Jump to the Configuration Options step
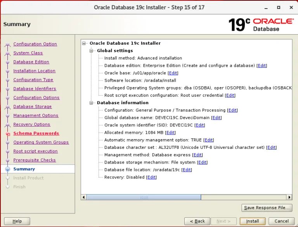 pos(36,98)
